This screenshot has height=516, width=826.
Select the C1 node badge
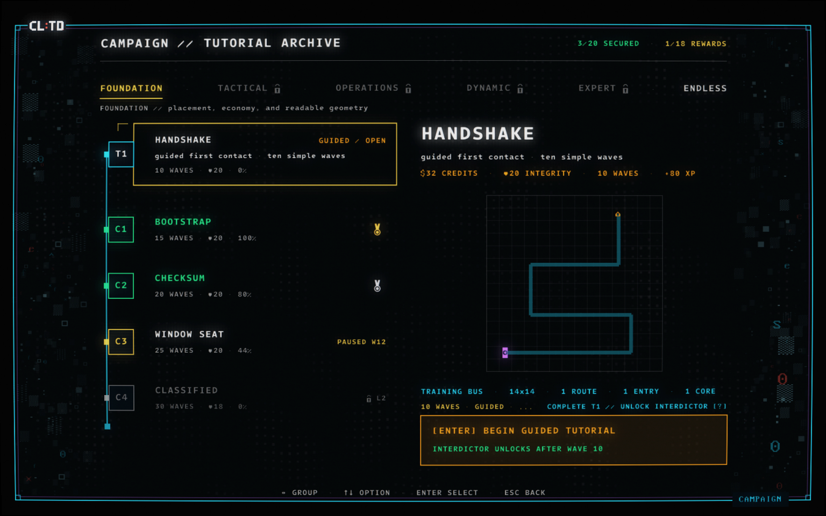coord(121,230)
